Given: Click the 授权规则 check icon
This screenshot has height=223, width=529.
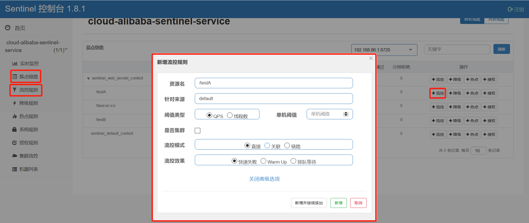Looking at the screenshot, I should pyautogui.click(x=15, y=143).
